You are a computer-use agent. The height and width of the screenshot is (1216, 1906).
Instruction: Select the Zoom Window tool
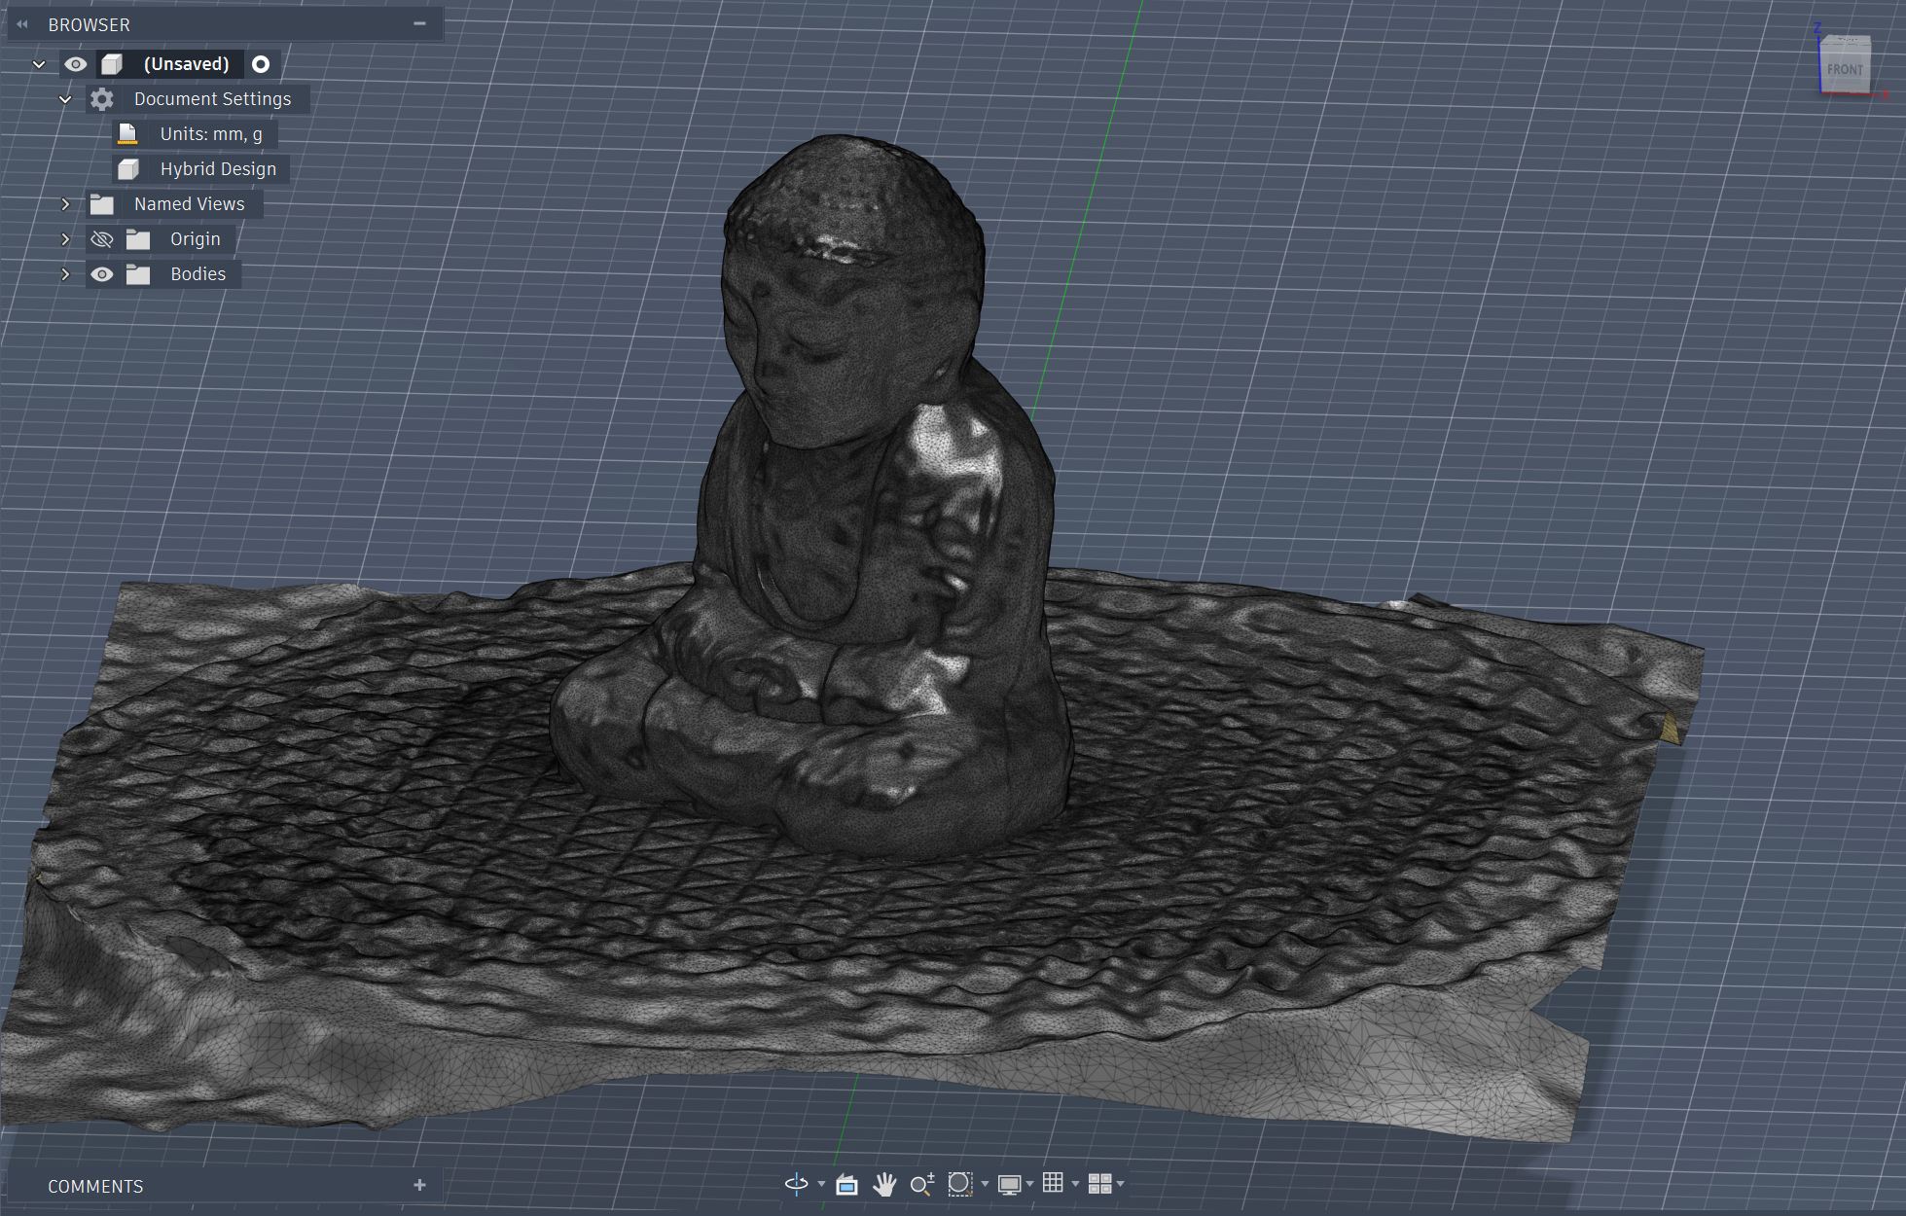[960, 1184]
